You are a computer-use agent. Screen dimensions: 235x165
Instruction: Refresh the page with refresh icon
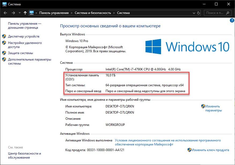pyautogui.click(x=199, y=13)
